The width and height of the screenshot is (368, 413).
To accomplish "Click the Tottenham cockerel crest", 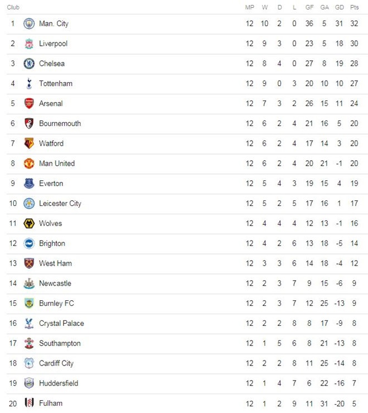I will (29, 84).
